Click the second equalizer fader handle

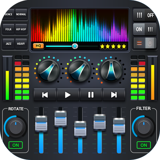click(61, 119)
